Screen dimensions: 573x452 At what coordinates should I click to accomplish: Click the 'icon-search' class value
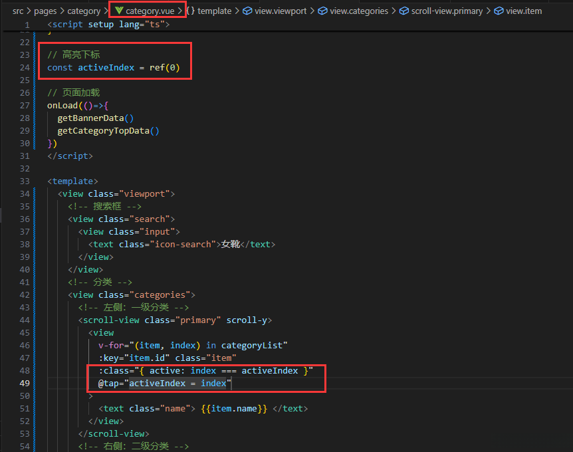pos(183,245)
